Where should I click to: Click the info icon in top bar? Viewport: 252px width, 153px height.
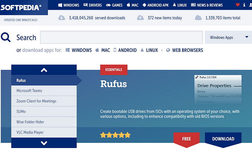pyautogui.click(x=244, y=5)
